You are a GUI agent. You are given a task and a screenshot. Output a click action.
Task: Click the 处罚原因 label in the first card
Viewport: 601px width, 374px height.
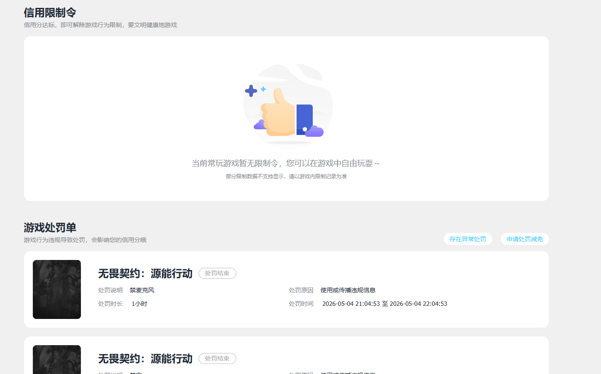pos(301,290)
